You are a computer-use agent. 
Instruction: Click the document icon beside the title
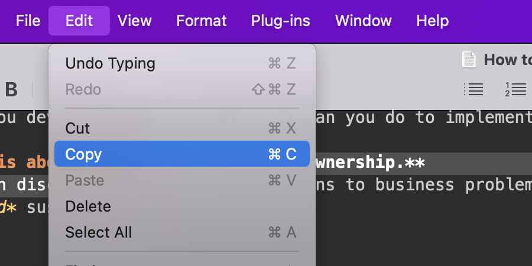pos(470,60)
